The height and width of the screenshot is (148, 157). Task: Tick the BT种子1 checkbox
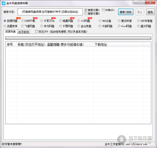(103, 10)
